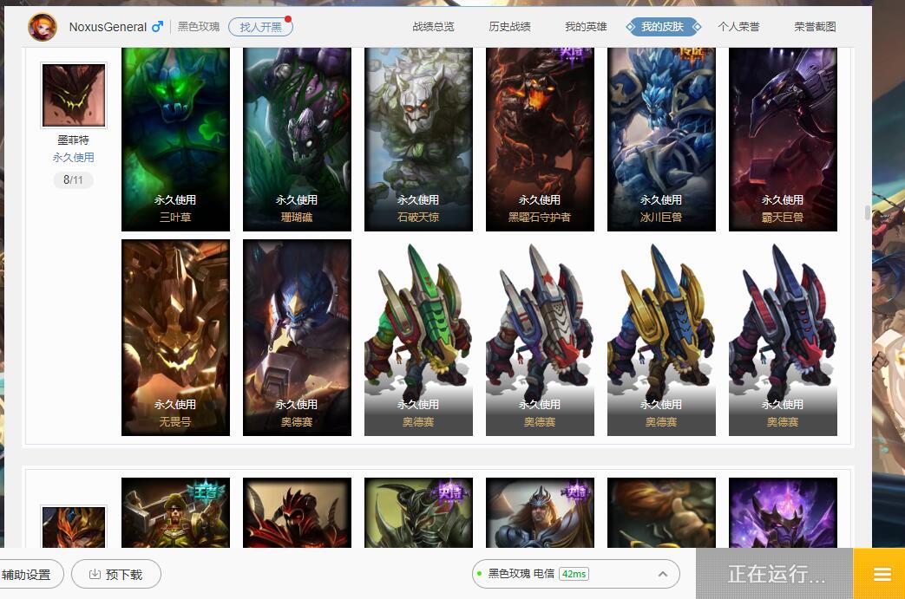Go to the 我的英雄 tab
The height and width of the screenshot is (599, 905).
pos(585,27)
